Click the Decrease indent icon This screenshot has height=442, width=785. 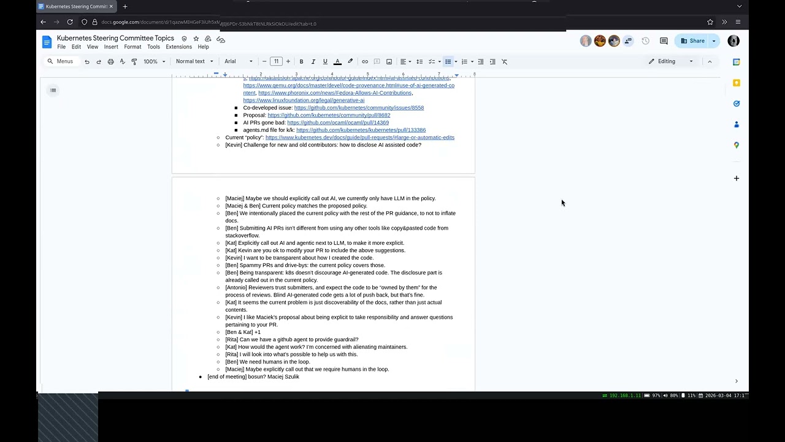coord(481,61)
